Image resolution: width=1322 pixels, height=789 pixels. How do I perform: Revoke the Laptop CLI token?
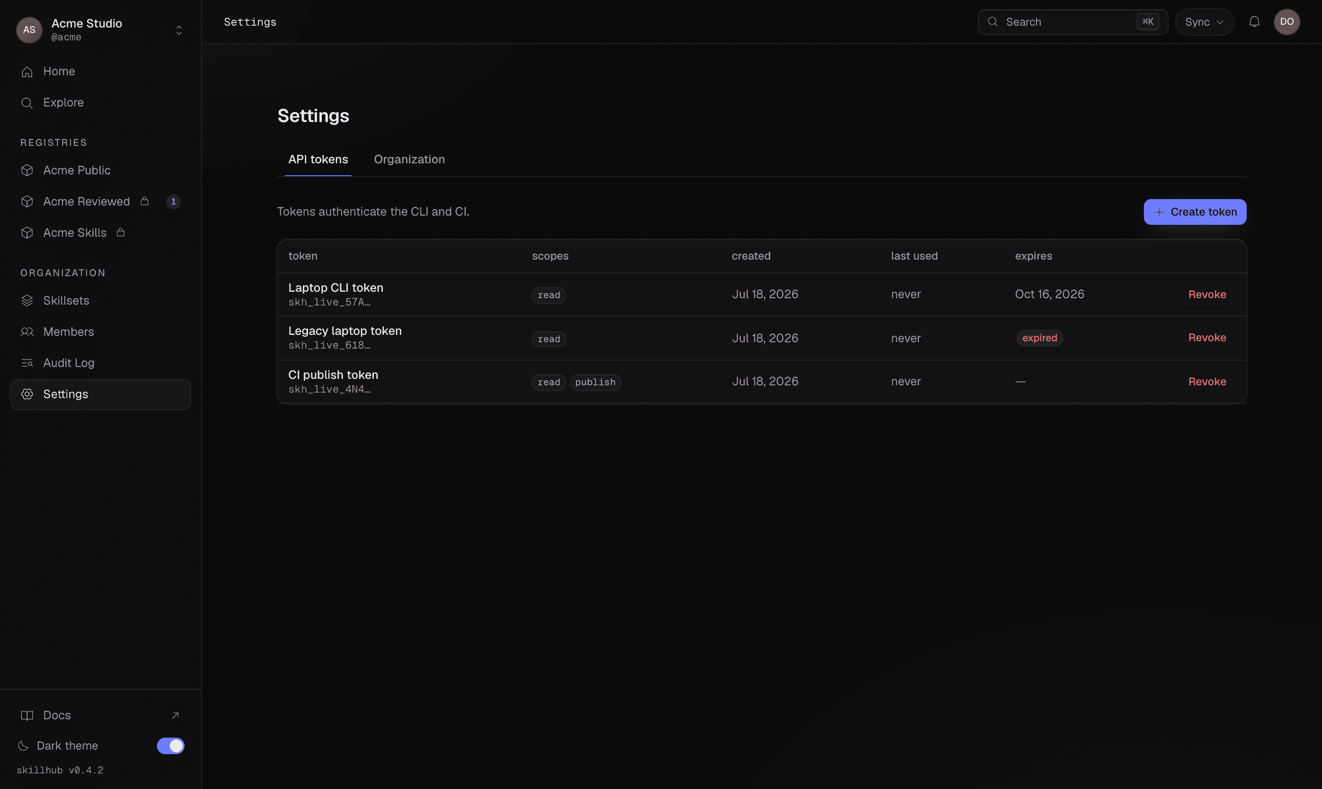[x=1207, y=294]
